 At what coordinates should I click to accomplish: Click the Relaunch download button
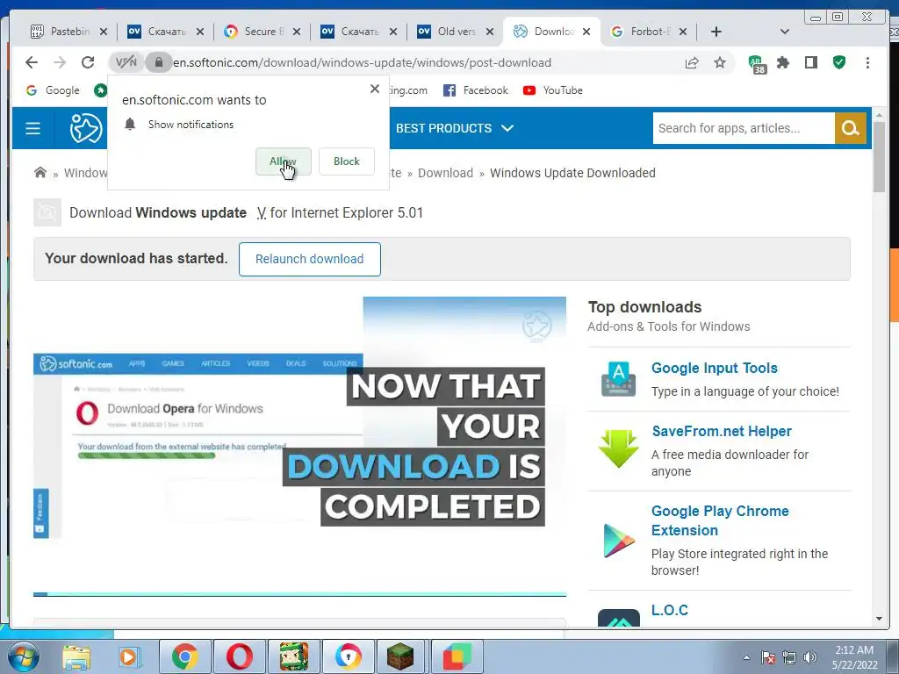pyautogui.click(x=310, y=259)
